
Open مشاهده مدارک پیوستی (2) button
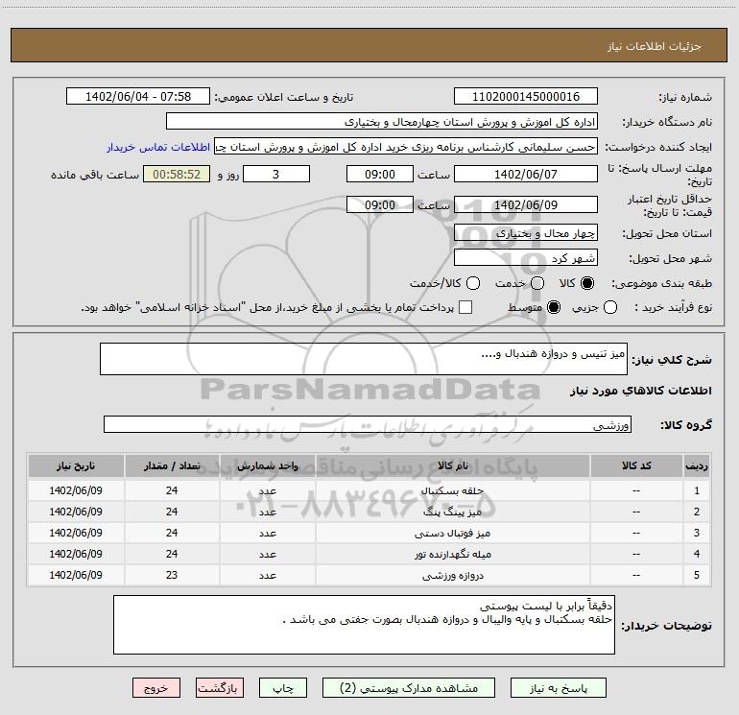pyautogui.click(x=409, y=688)
